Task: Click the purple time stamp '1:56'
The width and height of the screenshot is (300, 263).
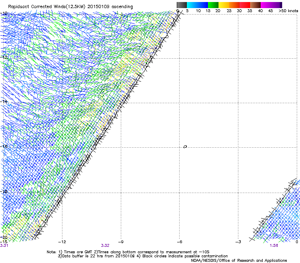Action: 274,246
